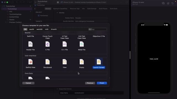Open the Build Phases tab
The height and width of the screenshot is (99, 177).
(103, 9)
